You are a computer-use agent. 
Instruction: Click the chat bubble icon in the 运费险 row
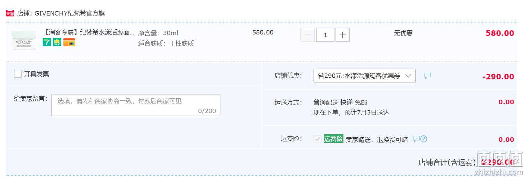(x=416, y=139)
